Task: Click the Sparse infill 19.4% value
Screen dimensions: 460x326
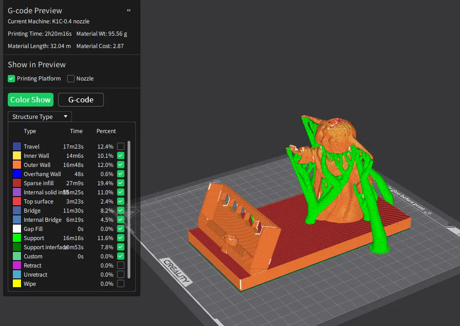Action: 105,183
